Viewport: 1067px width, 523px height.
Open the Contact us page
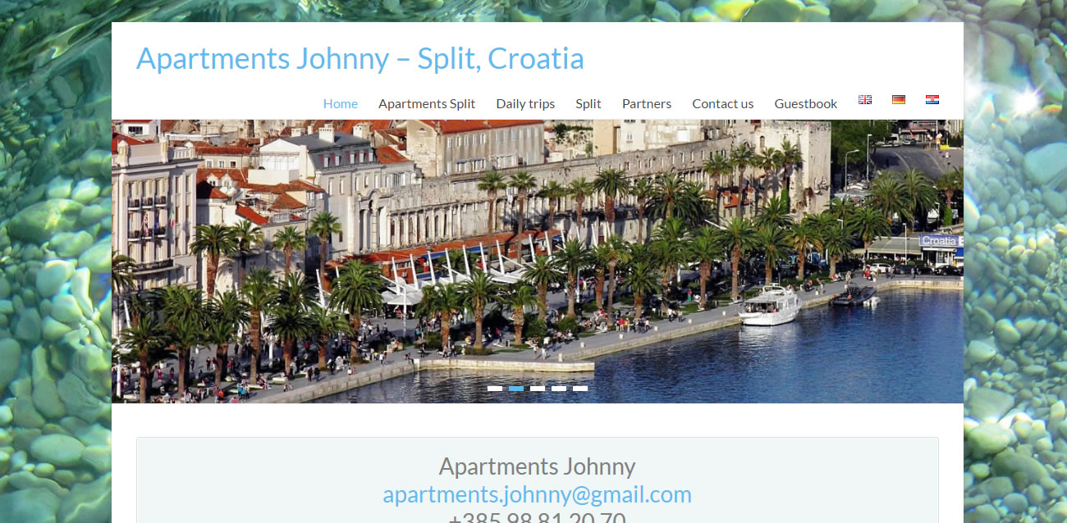click(723, 103)
